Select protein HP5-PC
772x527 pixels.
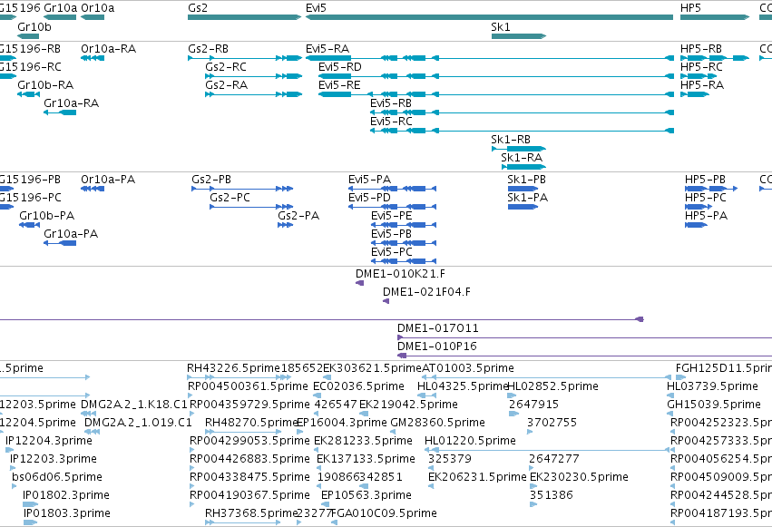pos(699,207)
